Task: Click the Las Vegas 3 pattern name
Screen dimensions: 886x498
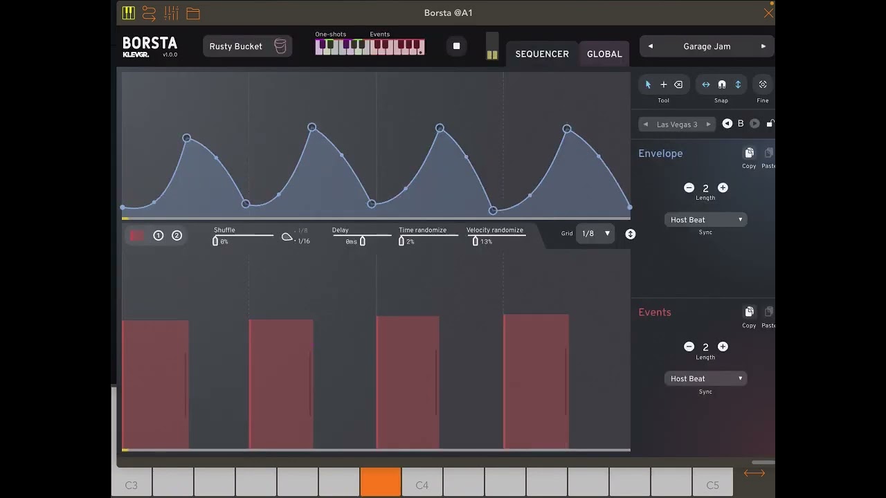Action: (x=677, y=124)
